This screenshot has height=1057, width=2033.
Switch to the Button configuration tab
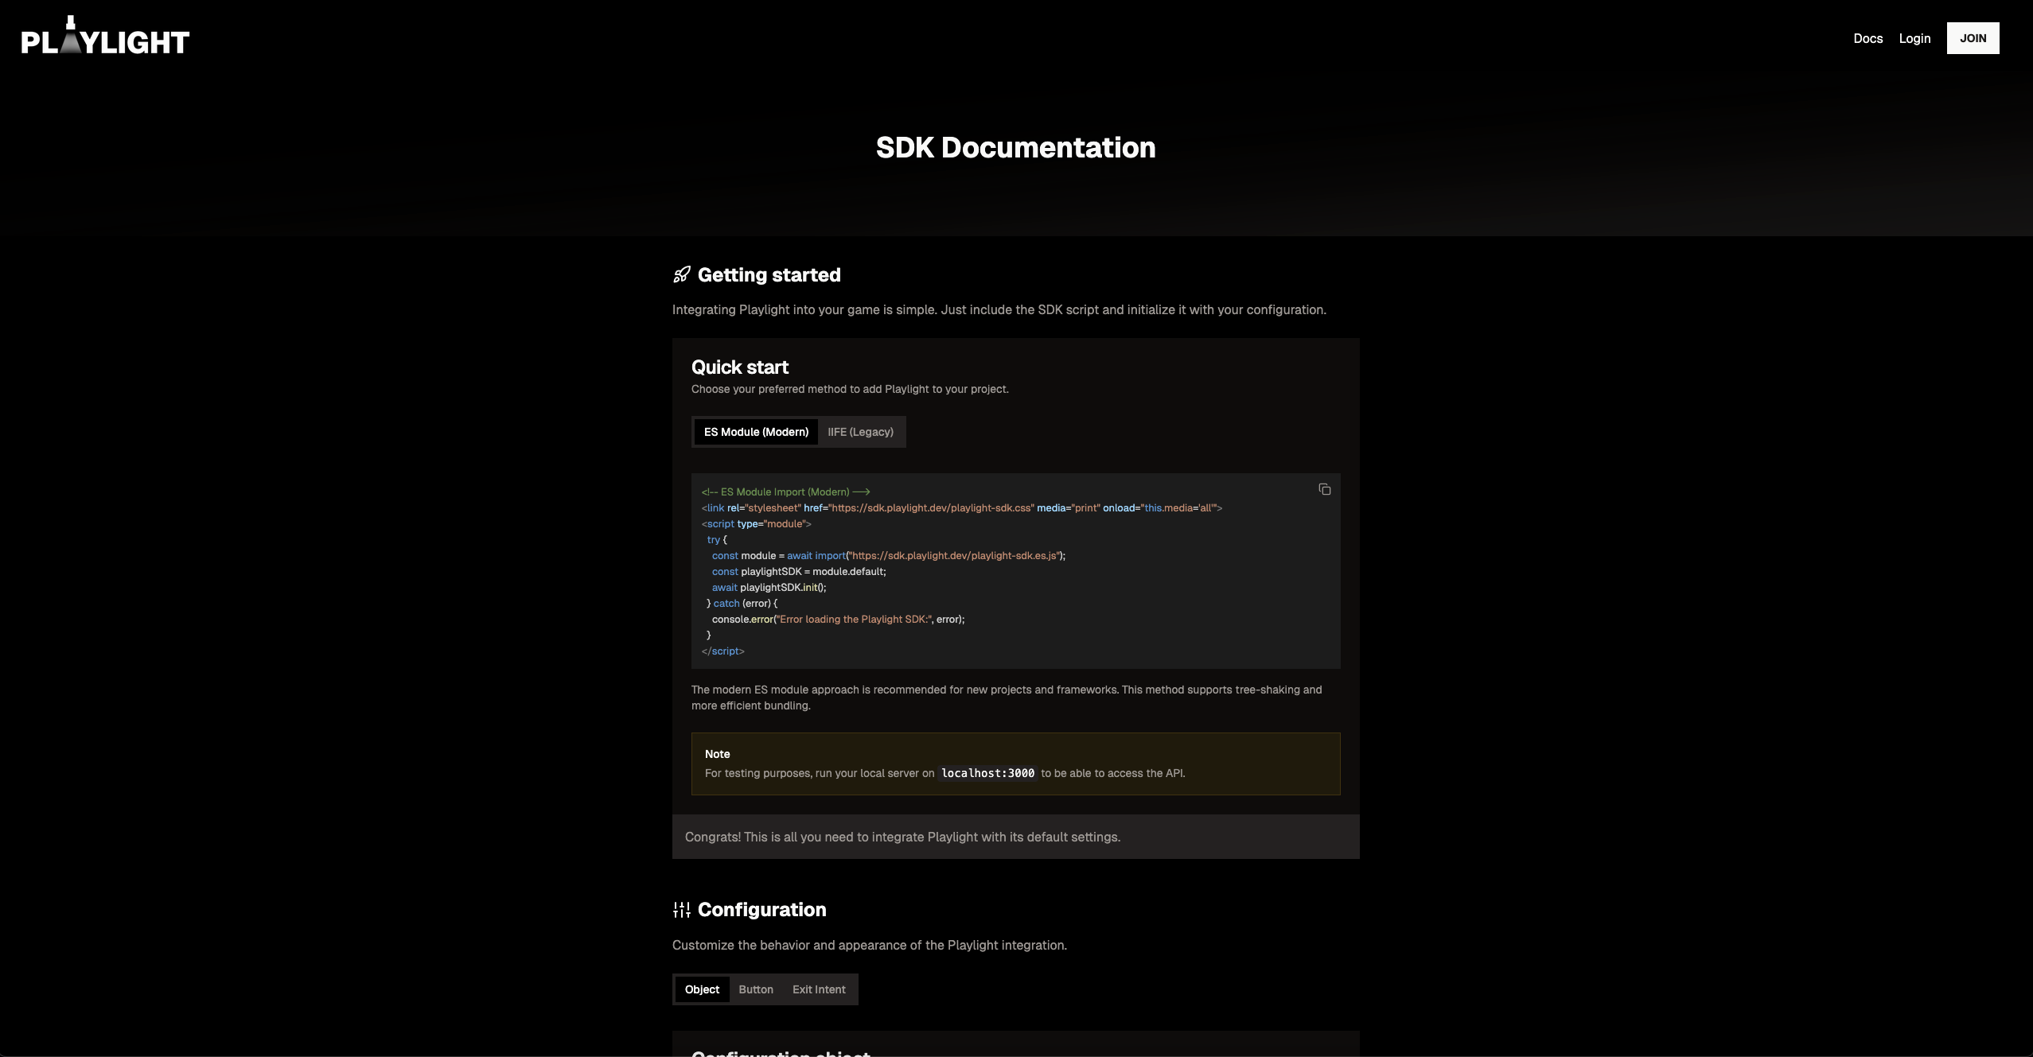tap(756, 989)
